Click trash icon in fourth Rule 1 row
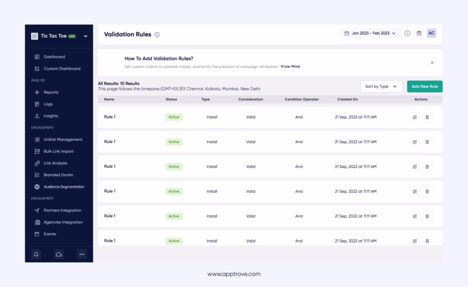Viewport: 468px width, 287px height. coord(427,191)
